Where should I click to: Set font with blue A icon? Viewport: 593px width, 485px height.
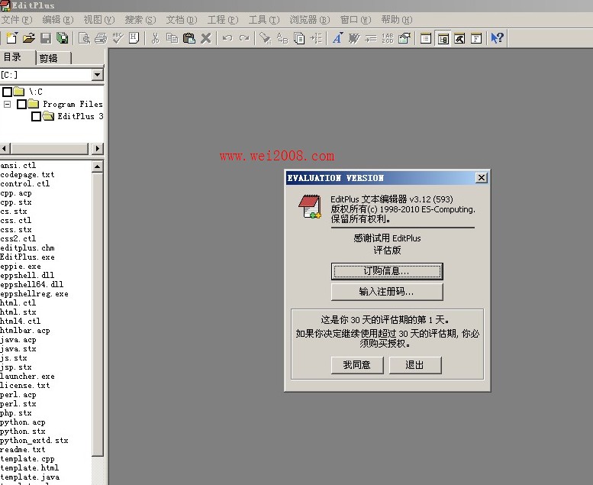(x=337, y=38)
